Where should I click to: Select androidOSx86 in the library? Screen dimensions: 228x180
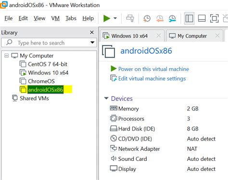tap(45, 90)
